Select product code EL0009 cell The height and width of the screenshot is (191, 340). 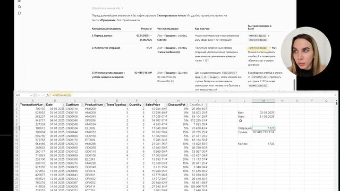pos(95,128)
